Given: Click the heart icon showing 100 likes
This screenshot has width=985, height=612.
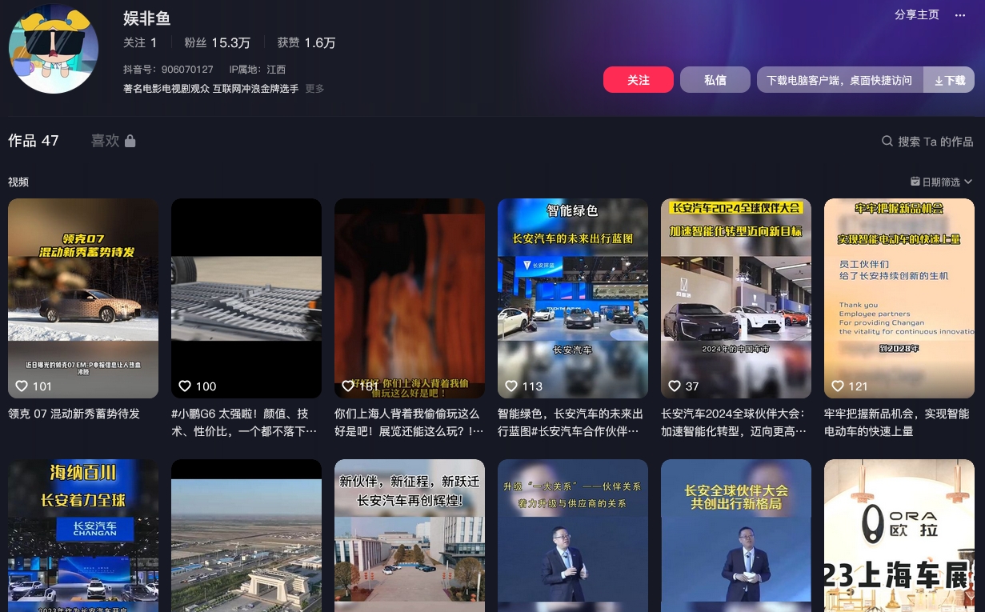Looking at the screenshot, I should (x=185, y=386).
